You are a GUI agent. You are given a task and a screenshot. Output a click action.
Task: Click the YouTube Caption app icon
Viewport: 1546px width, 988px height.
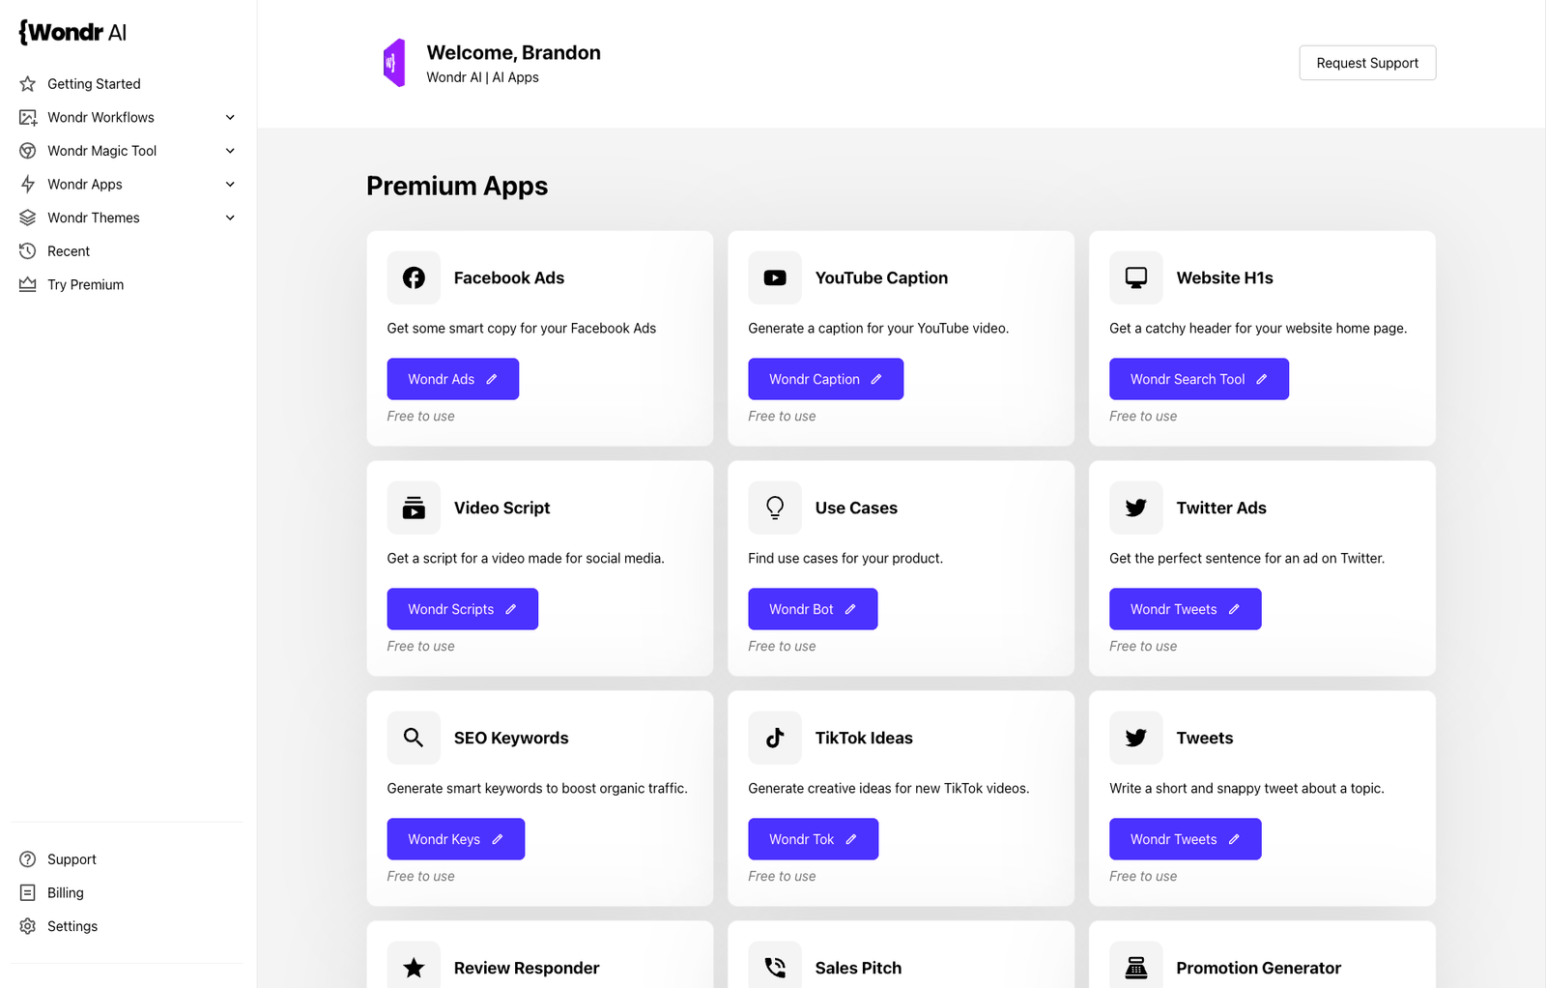774,277
